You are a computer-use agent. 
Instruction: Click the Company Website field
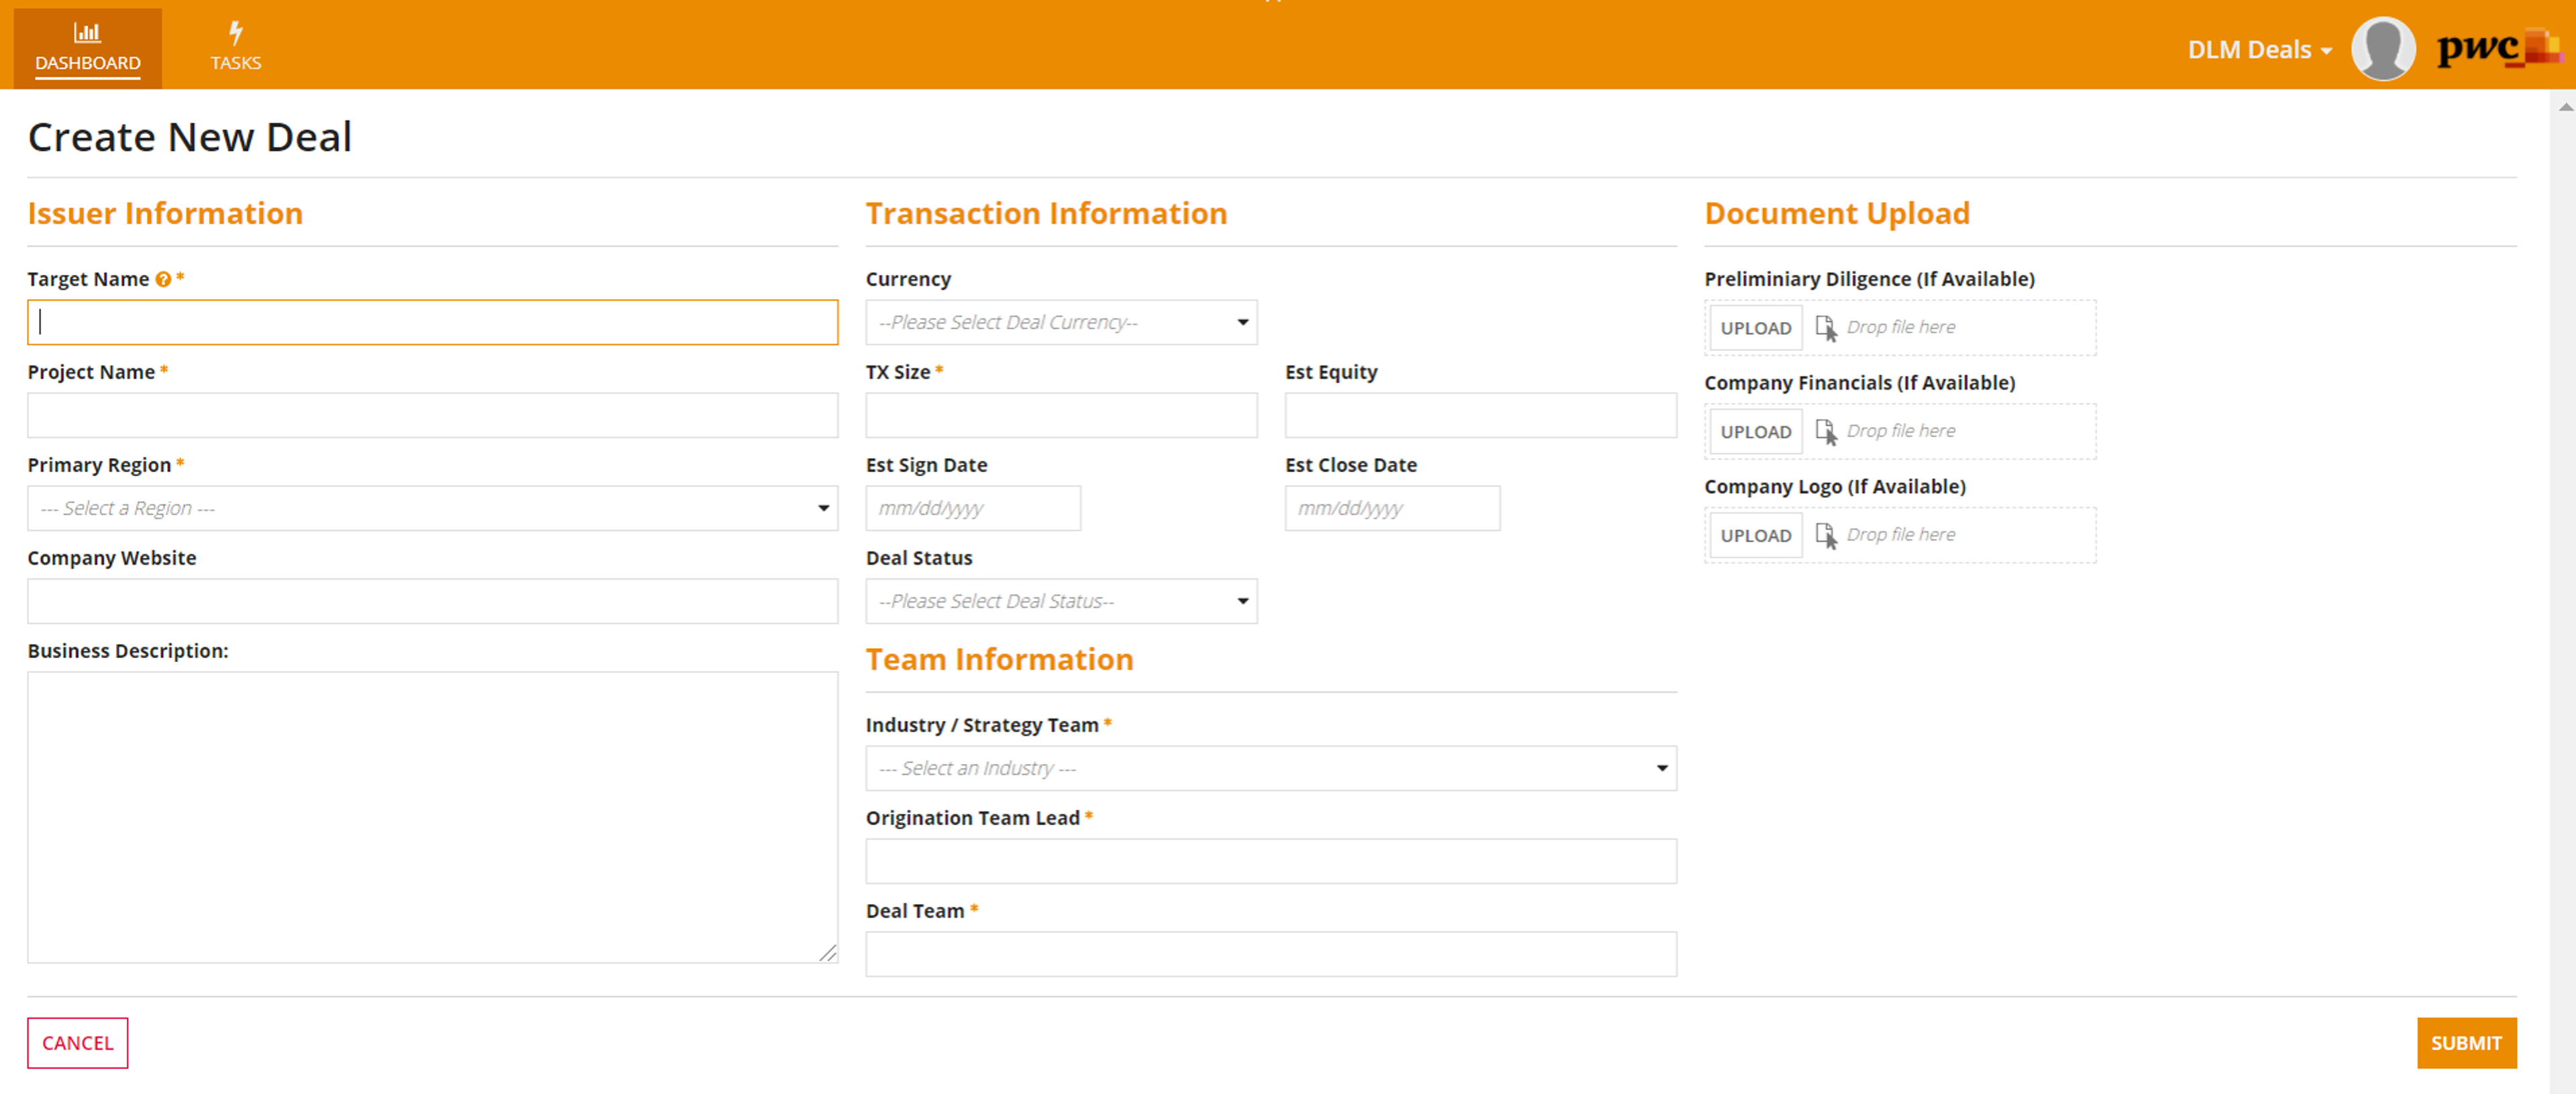click(433, 601)
